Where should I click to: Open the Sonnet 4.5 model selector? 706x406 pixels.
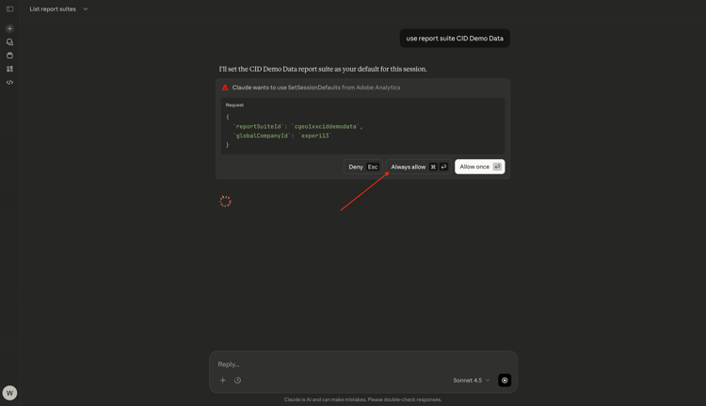[472, 381]
